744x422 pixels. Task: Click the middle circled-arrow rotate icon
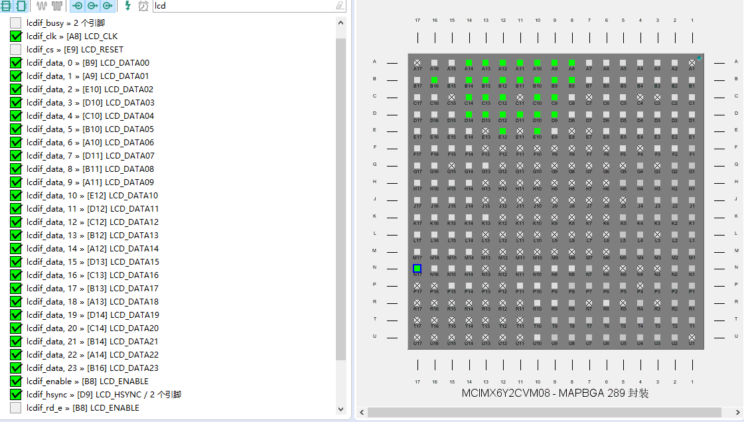coord(92,6)
